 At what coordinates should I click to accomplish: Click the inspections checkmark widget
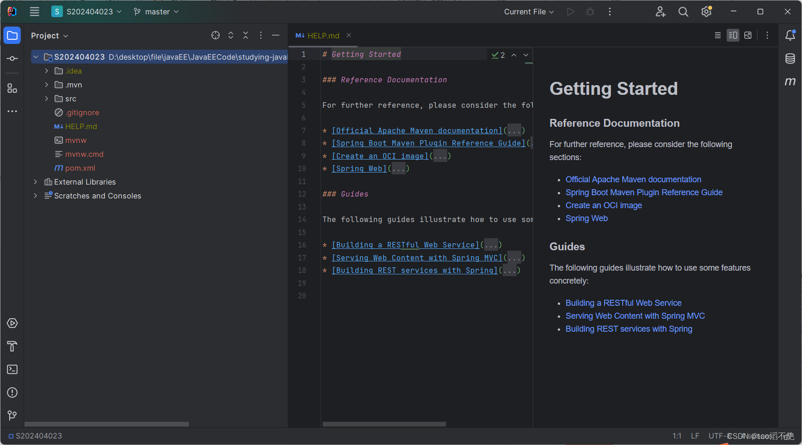[x=498, y=55]
